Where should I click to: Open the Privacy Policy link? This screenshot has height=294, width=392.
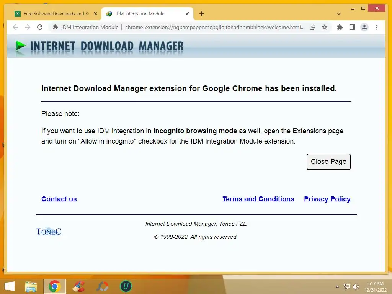(327, 199)
